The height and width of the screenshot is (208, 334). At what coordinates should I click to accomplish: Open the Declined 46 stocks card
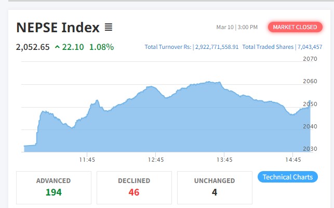(134, 187)
